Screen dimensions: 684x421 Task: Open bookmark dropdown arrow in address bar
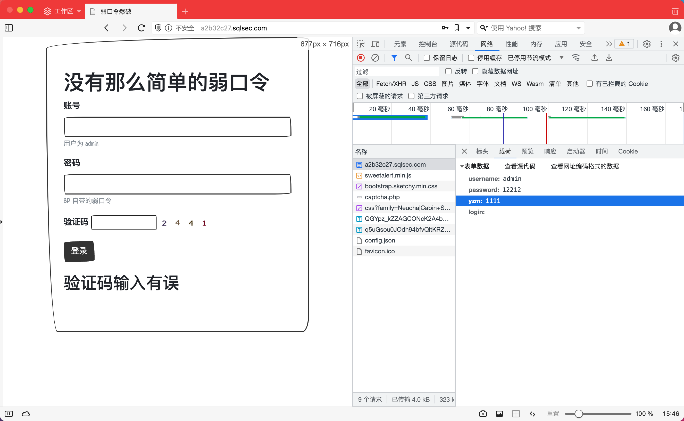(468, 28)
